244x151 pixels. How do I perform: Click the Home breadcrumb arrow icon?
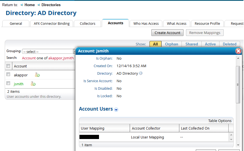pyautogui.click(x=22, y=5)
